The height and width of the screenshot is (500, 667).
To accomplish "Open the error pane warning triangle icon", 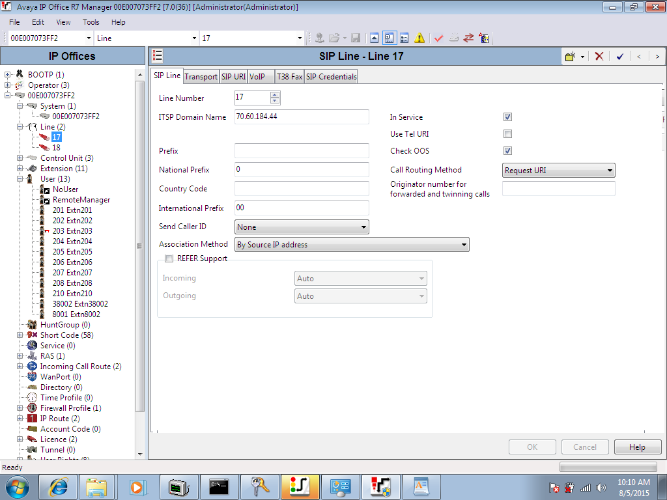I will pyautogui.click(x=419, y=38).
